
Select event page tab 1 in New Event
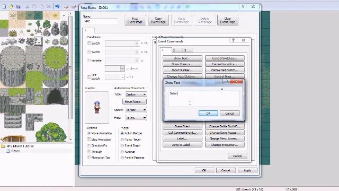pos(88,30)
